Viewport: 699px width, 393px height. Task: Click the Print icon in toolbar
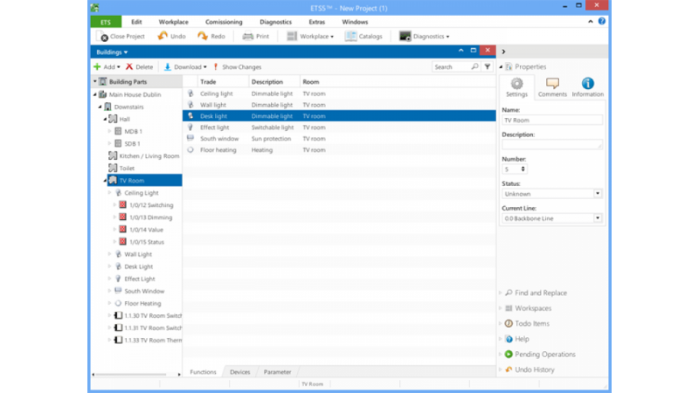point(248,37)
